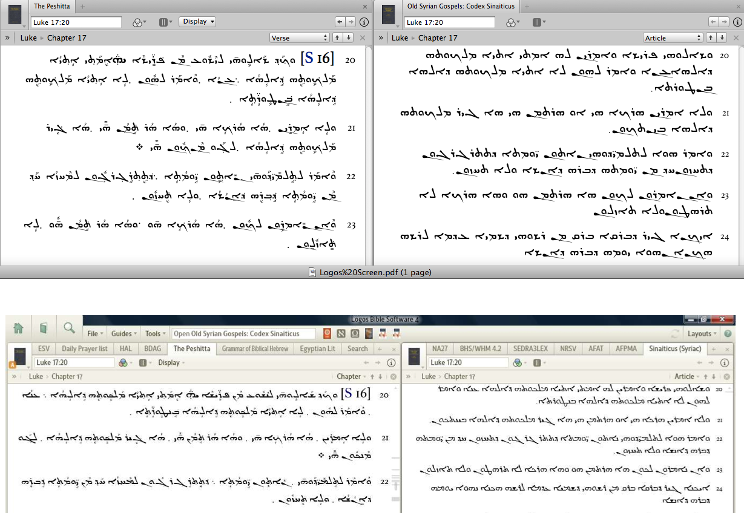Click the lower Peshitta panel vertical scrollbar
Screen dimensions: 744x513
pos(395,449)
